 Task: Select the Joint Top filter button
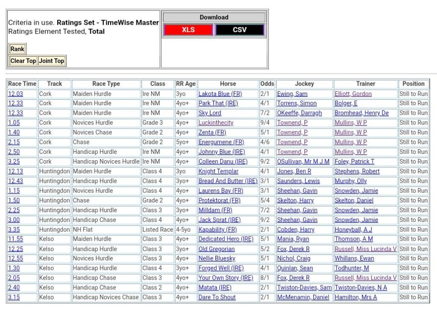pos(52,61)
